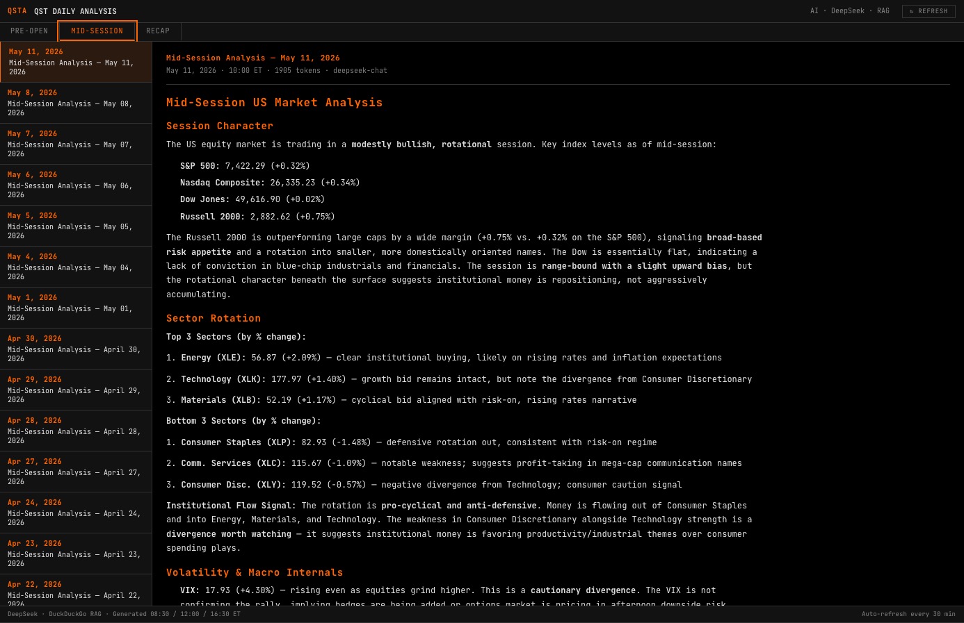The width and height of the screenshot is (964, 623).
Task: Click the Materials (XLB) sector row
Action: pos(401,400)
